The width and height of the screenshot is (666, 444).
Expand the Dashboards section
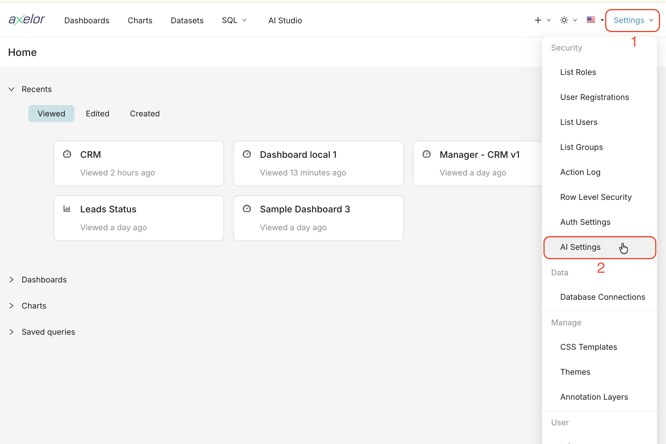click(x=11, y=280)
